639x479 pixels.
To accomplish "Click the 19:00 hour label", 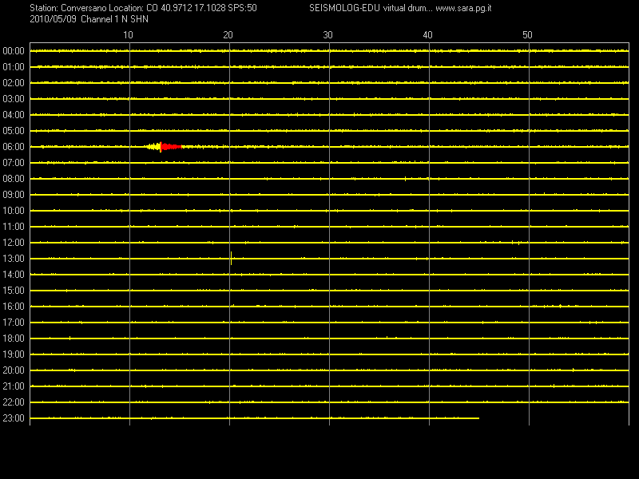I will tap(14, 354).
